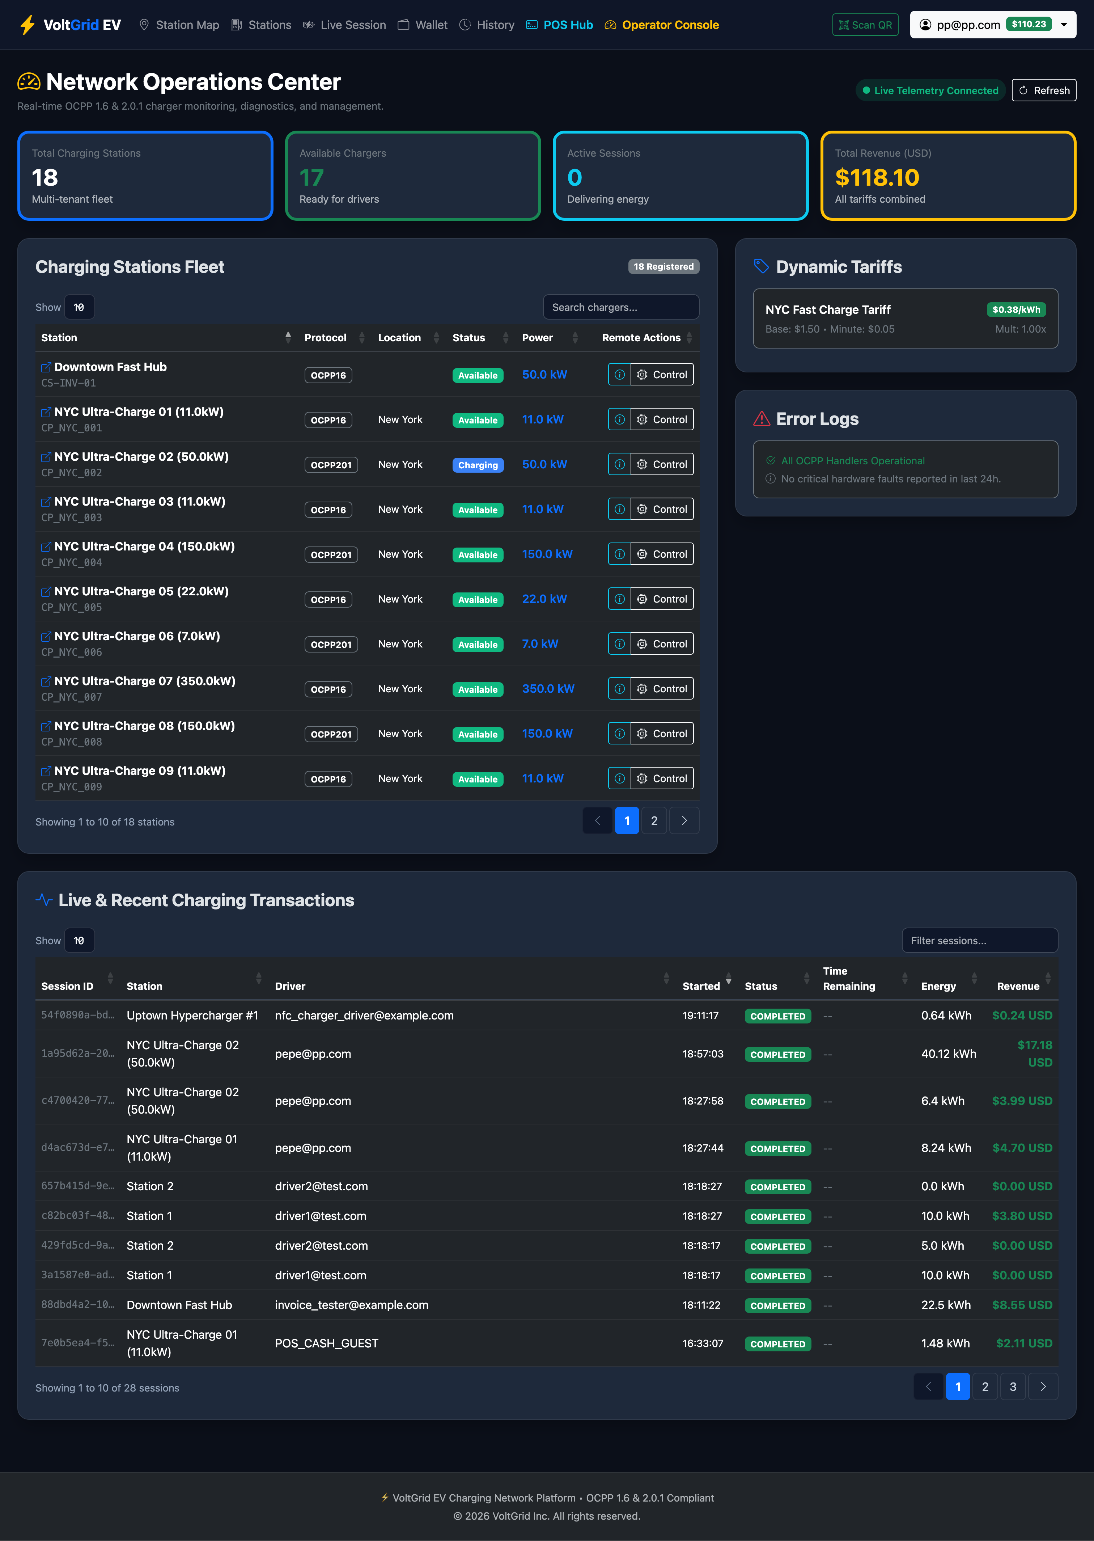Open info for NYC Ultra-Charge 01 charger
Image resolution: width=1094 pixels, height=1541 pixels.
pyautogui.click(x=619, y=420)
